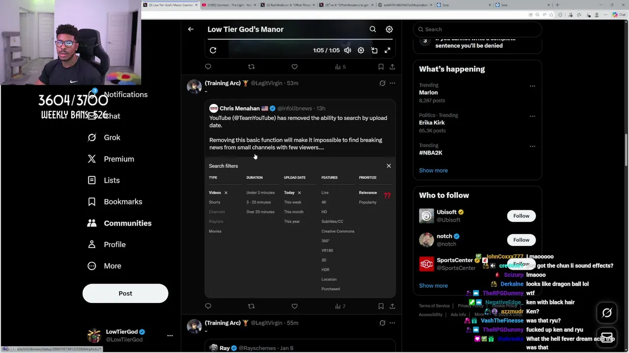Open options for the Erika Kirk trend
This screenshot has width=629, height=353.
pos(532,116)
